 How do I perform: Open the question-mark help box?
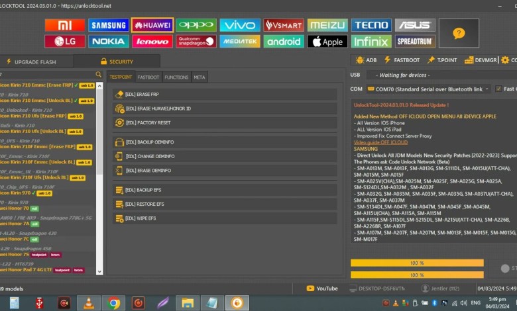coord(459,33)
